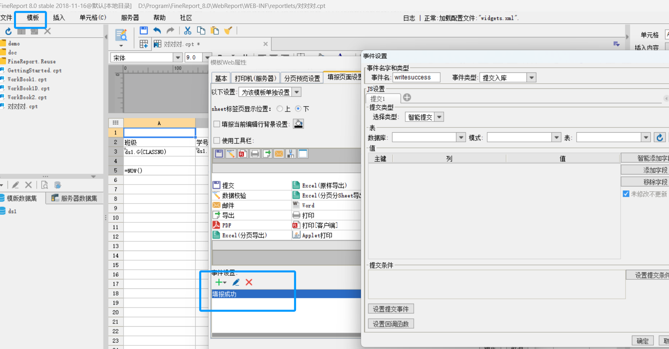The image size is (669, 349).
Task: Select the data verify pencil in the toolbar preview strip
Action: tap(231, 154)
